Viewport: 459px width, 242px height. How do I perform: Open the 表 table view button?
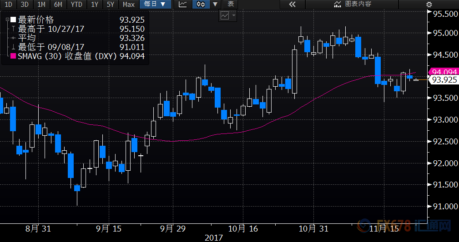(231, 5)
